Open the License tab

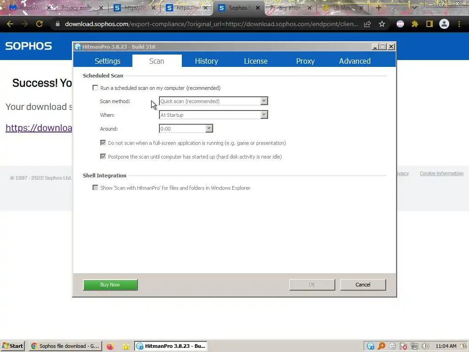click(256, 61)
